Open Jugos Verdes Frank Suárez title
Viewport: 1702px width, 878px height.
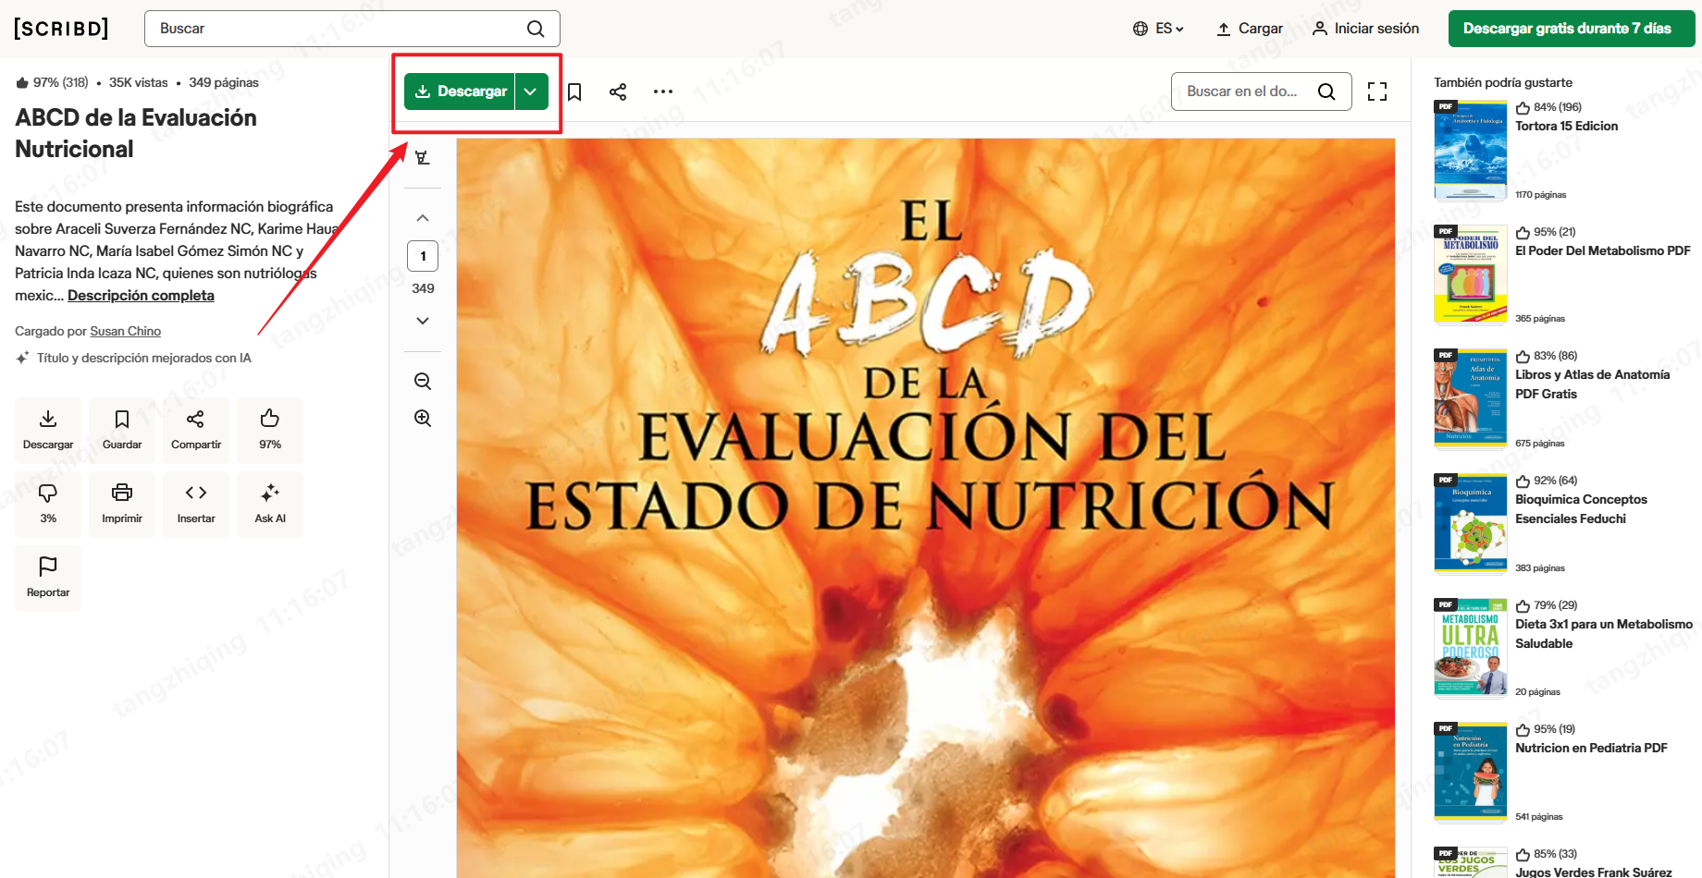click(1593, 872)
